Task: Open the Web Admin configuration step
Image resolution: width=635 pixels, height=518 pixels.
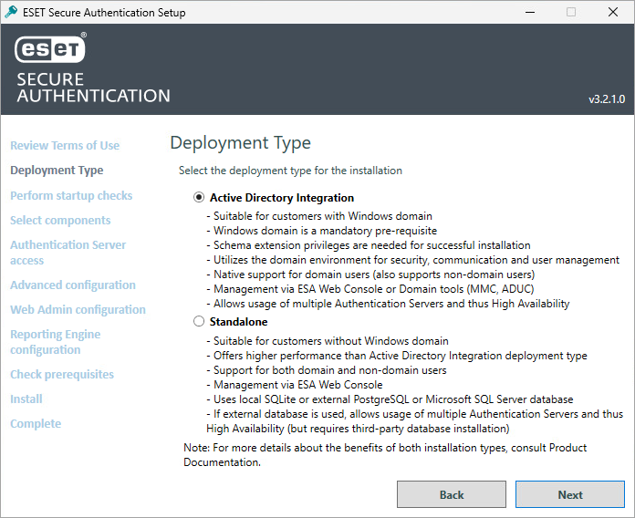Action: [x=78, y=309]
